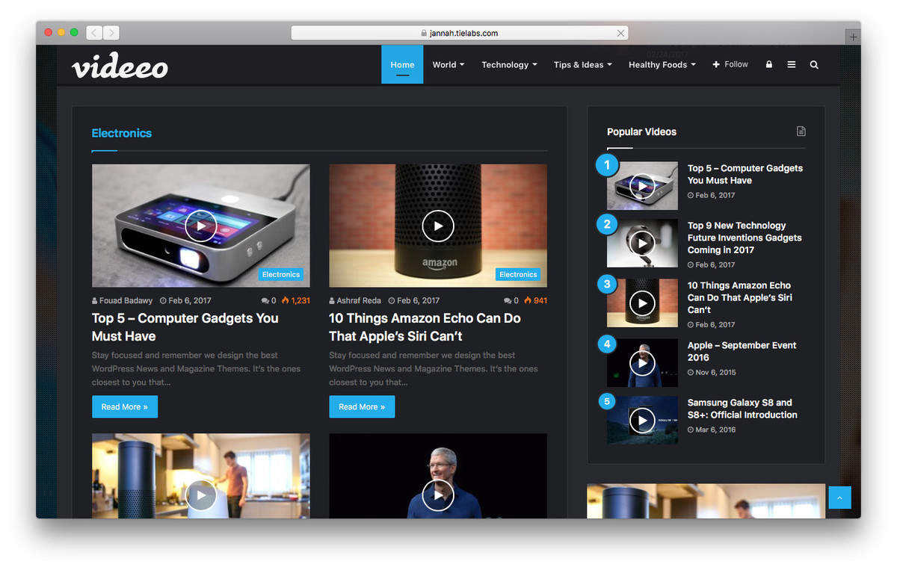Viewport: 897px width, 570px height.
Task: Go to the Home menu item
Action: pos(402,64)
